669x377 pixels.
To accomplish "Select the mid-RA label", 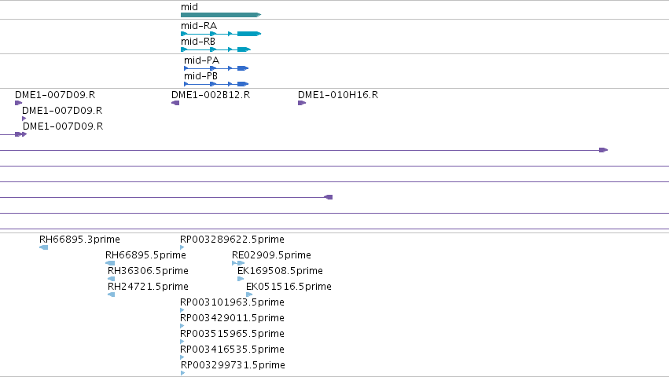I will (x=199, y=26).
